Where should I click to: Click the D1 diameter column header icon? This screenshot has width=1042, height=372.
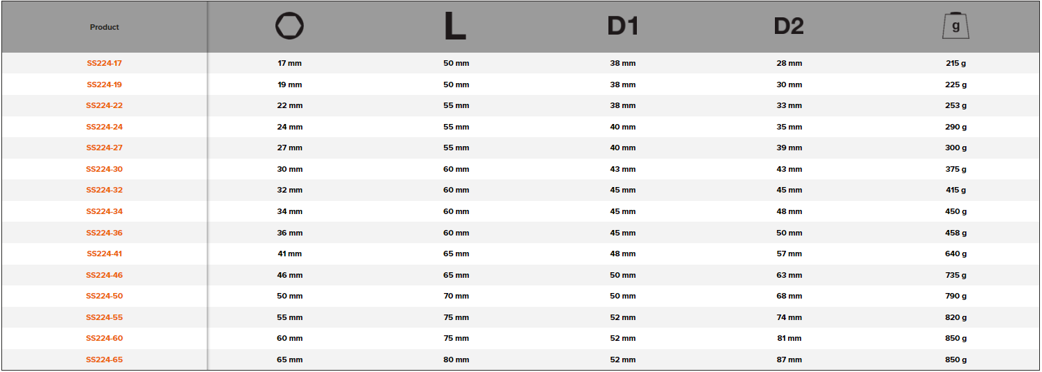pyautogui.click(x=622, y=27)
